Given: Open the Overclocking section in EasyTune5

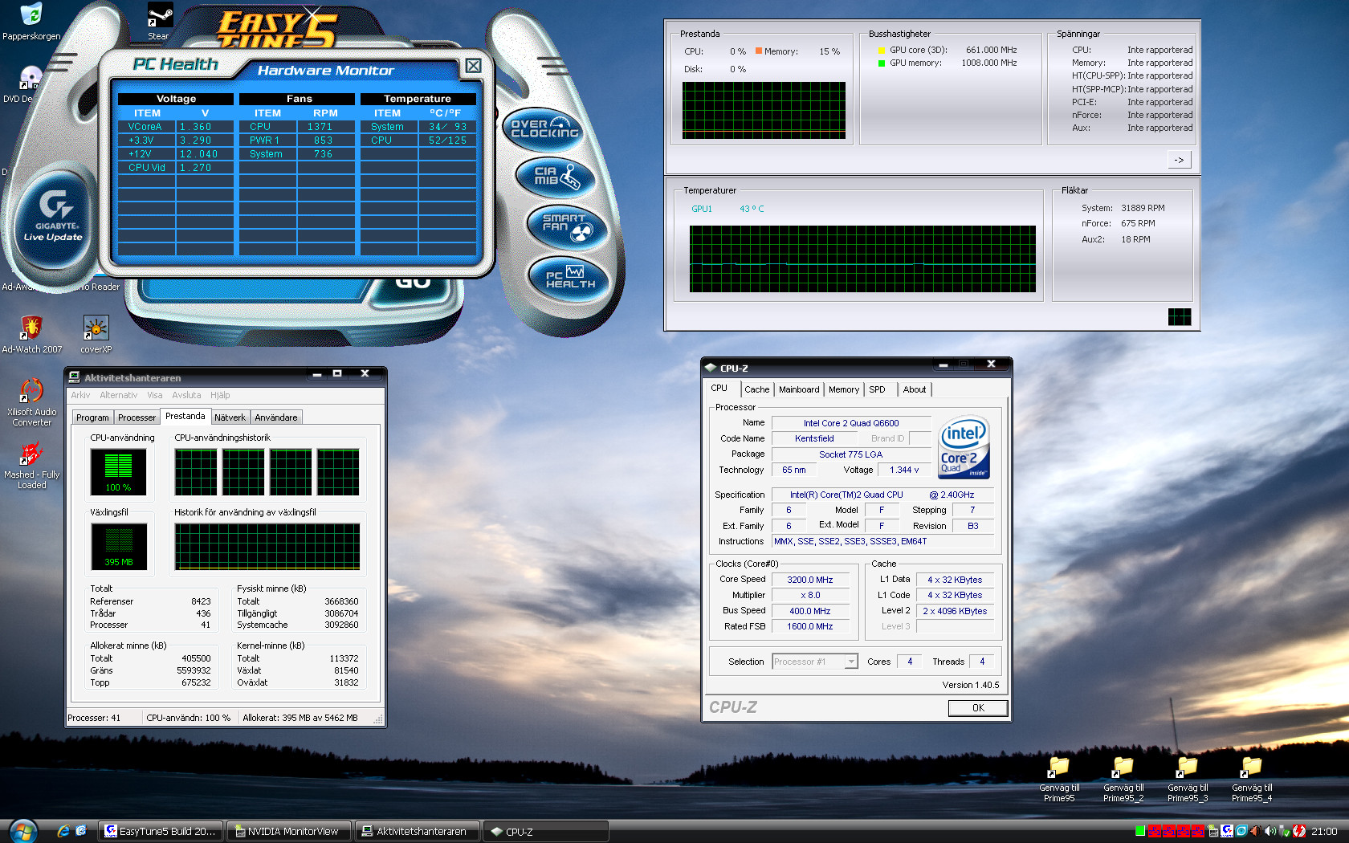Looking at the screenshot, I should pyautogui.click(x=544, y=128).
